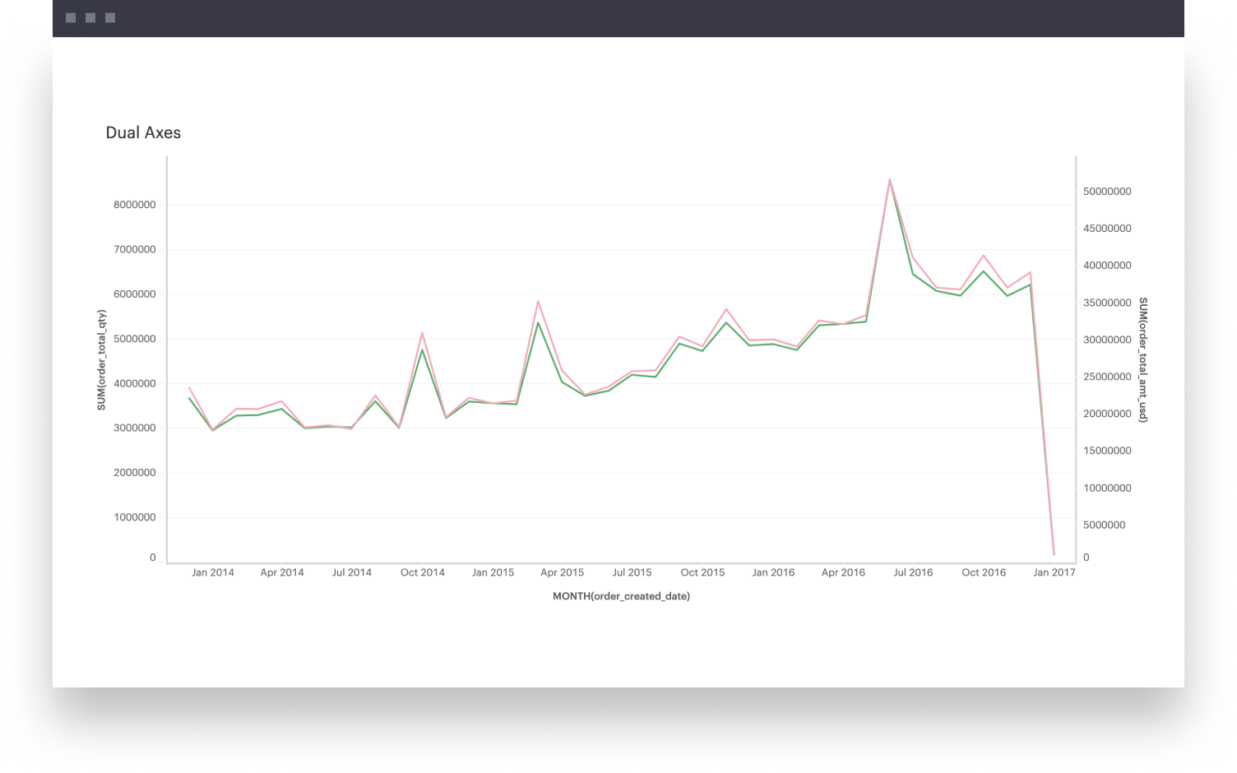Click the green line's spike before Apr 2015
The image size is (1237, 773).
click(539, 322)
